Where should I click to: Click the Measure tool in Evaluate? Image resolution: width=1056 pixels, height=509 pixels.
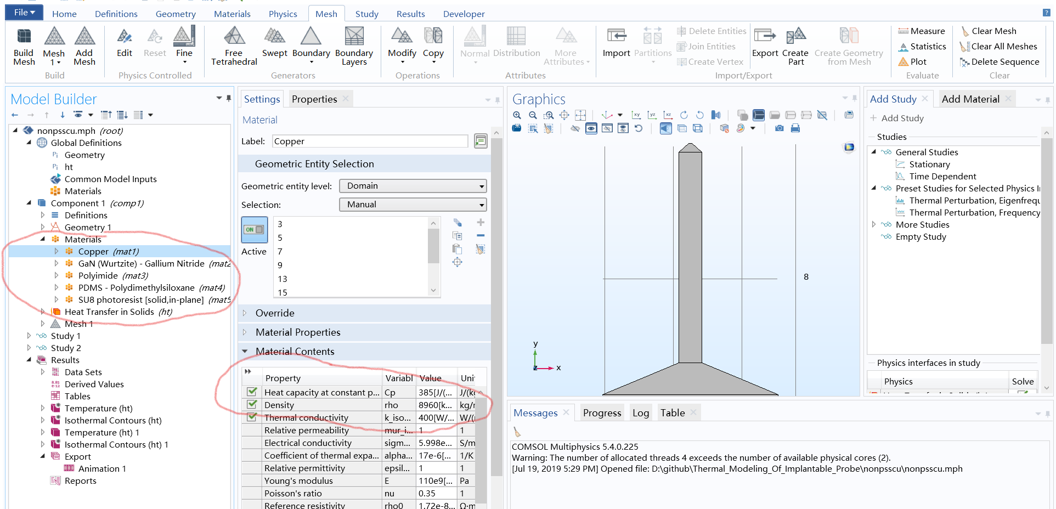click(x=922, y=31)
